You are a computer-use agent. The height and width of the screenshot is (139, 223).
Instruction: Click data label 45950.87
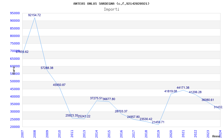(59, 85)
